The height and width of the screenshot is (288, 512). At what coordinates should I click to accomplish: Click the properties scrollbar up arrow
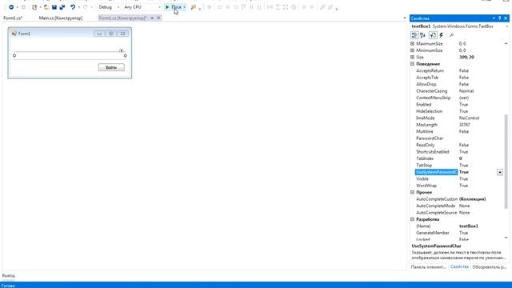pyautogui.click(x=506, y=43)
